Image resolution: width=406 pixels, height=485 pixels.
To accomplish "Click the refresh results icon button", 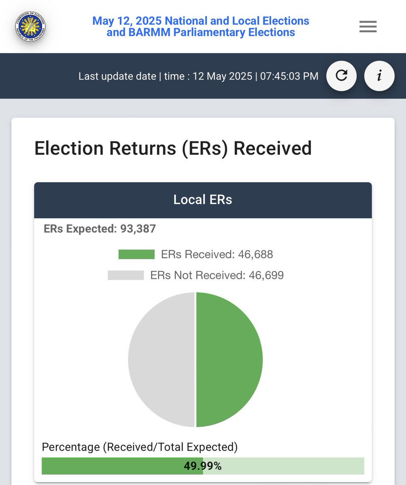I will tap(341, 76).
